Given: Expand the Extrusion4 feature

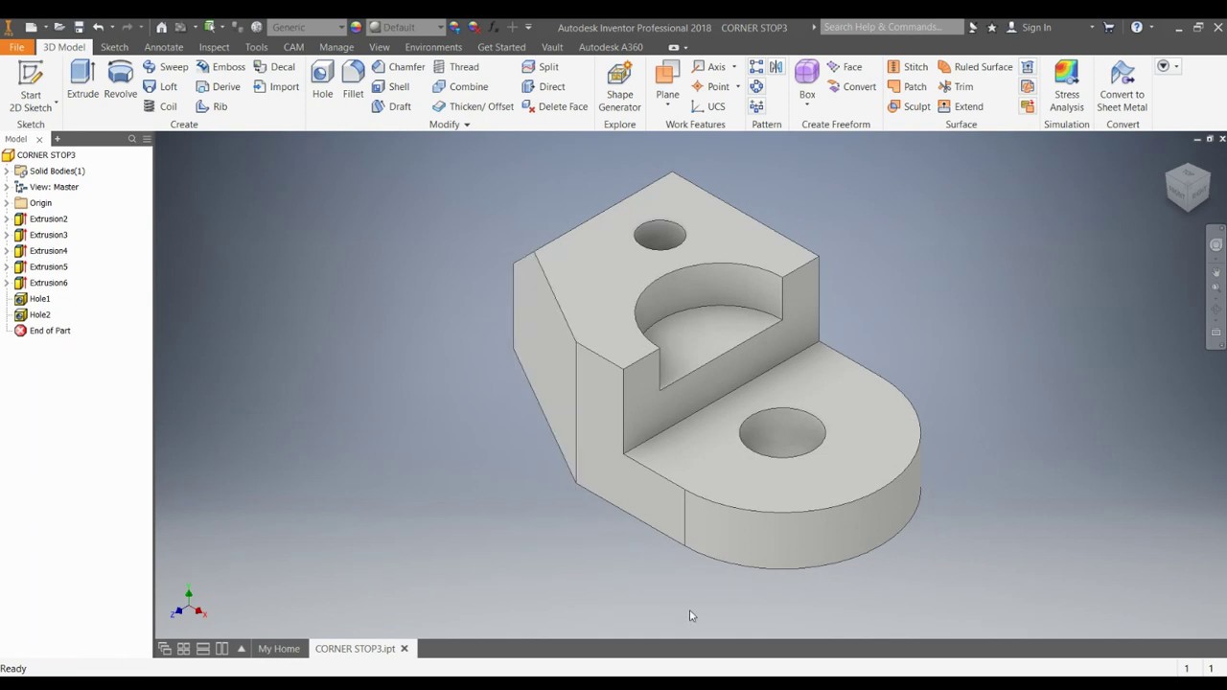Looking at the screenshot, I should tap(7, 251).
